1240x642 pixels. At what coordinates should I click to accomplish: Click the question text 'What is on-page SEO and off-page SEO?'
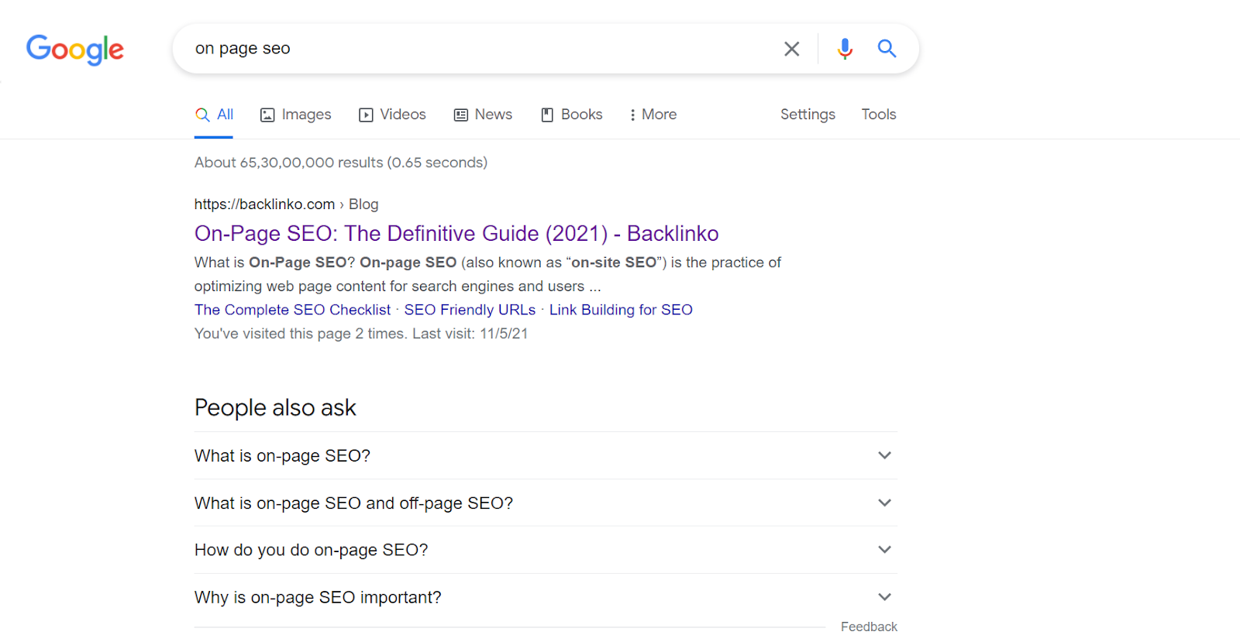coord(353,503)
